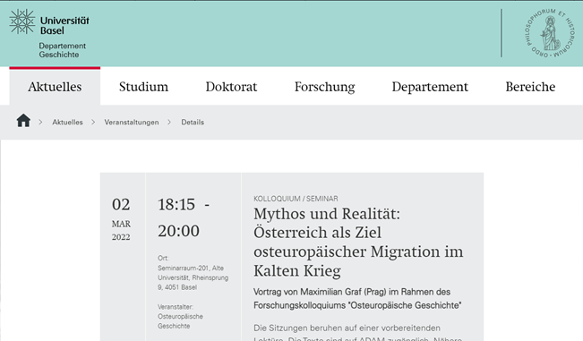Click the Osteuropäische Geschichte organizer text
This screenshot has width=583, height=341.
(x=180, y=321)
